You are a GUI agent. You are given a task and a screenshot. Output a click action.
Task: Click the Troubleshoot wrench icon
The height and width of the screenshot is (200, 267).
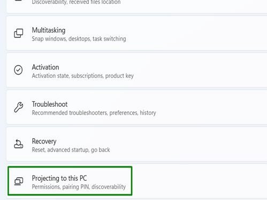click(19, 107)
